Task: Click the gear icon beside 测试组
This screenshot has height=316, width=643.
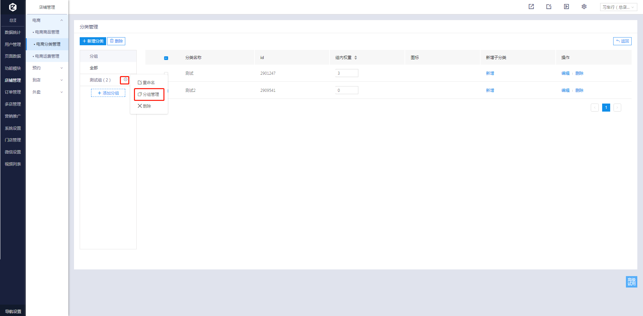Action: [125, 80]
